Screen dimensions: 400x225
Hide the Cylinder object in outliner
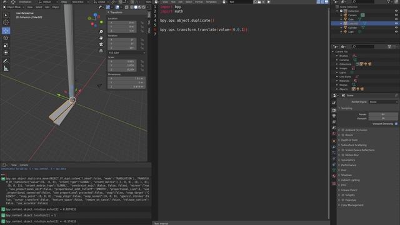coord(396,27)
